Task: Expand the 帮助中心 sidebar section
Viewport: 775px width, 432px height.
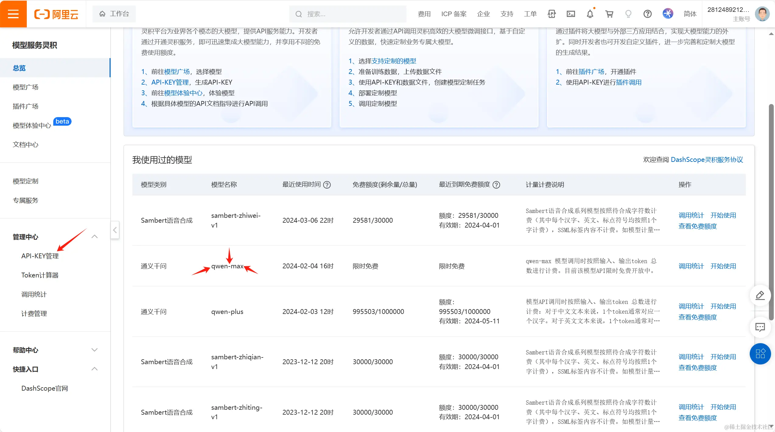Action: point(94,350)
